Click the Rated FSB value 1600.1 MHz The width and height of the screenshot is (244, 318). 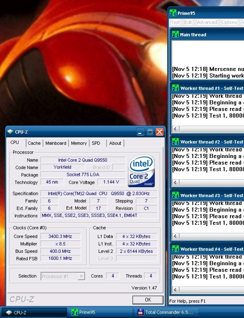[x=61, y=258]
